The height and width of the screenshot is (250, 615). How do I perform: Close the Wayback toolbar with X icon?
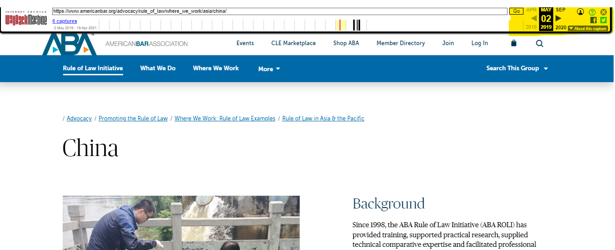[x=604, y=12]
